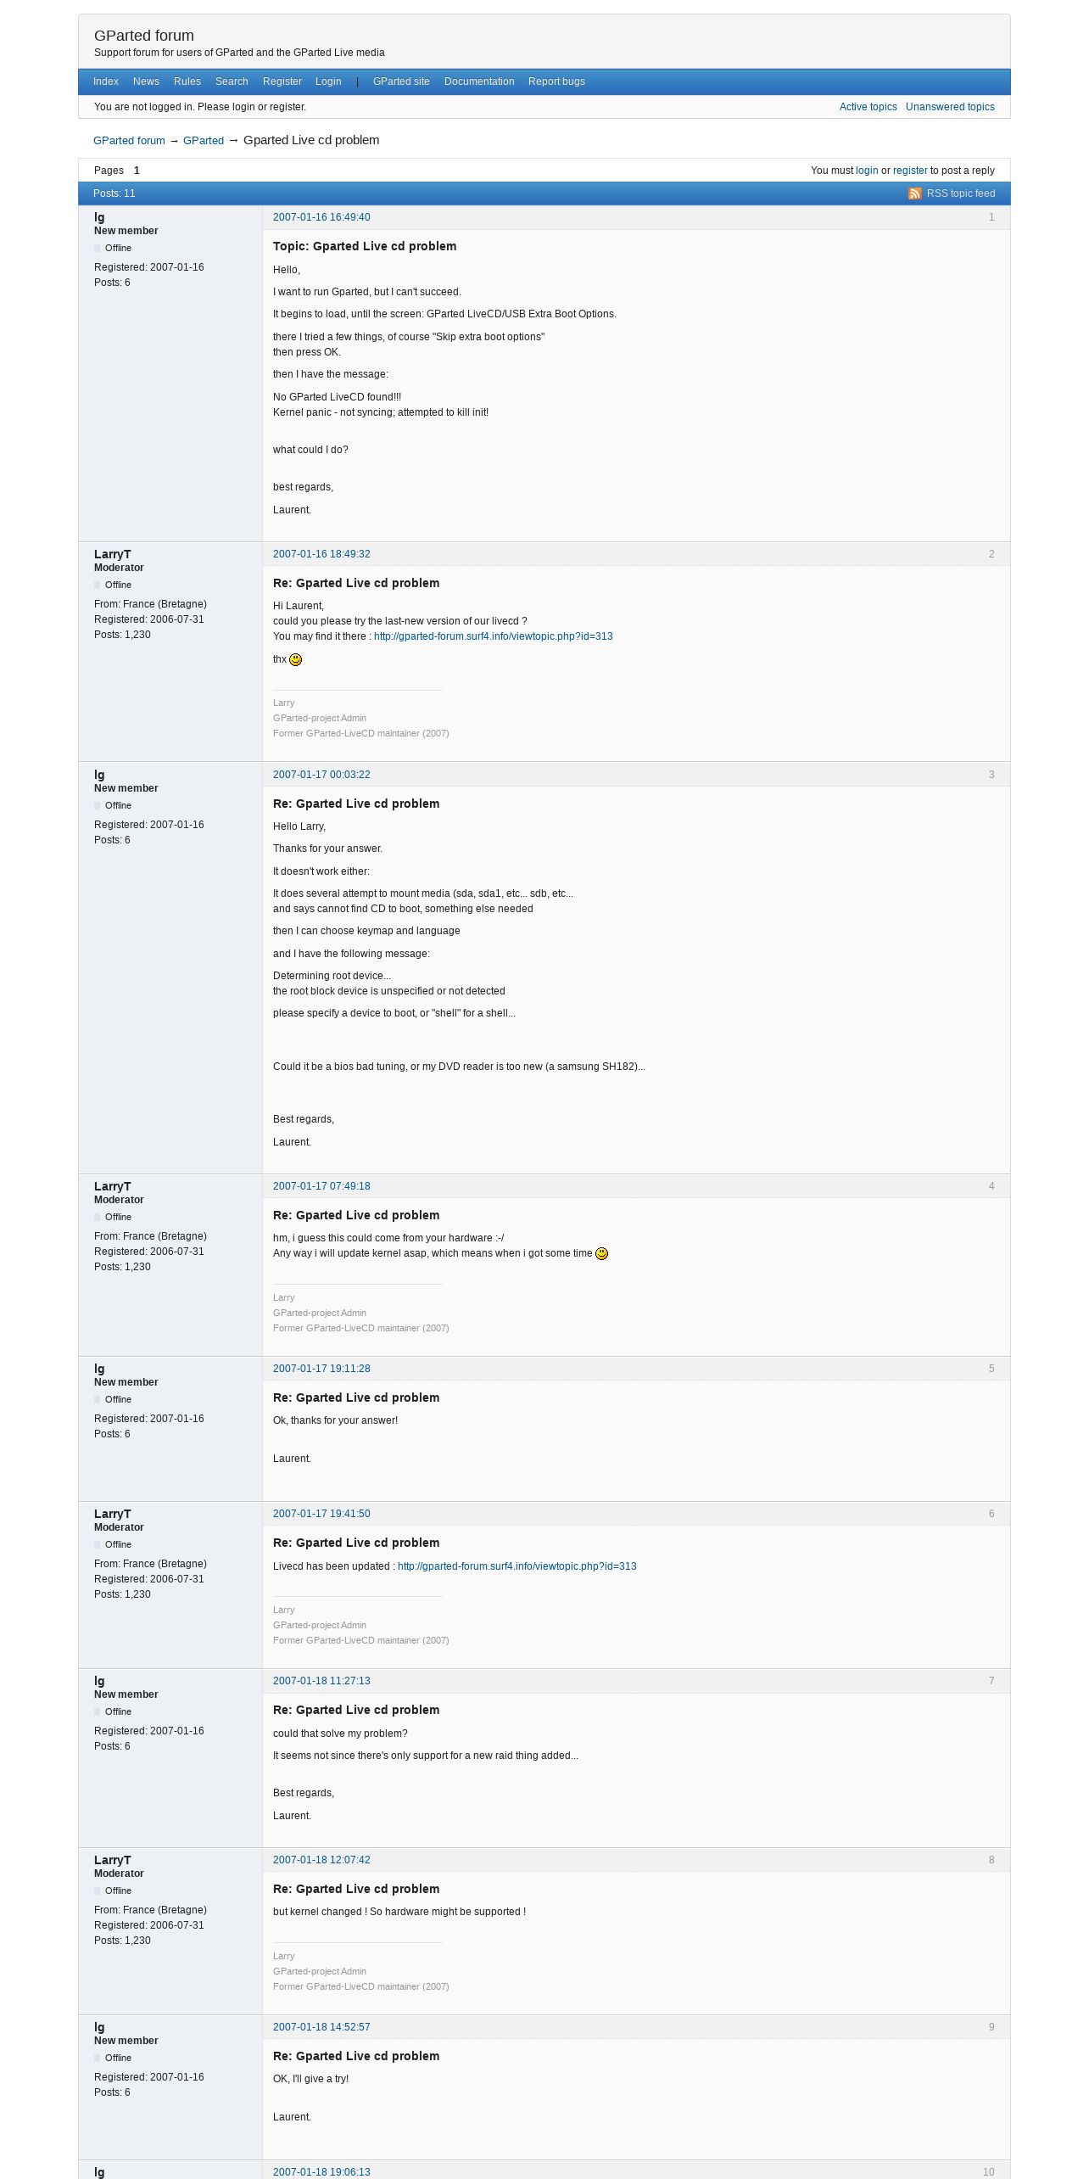
Task: Go to the News page
Action: coord(146,81)
